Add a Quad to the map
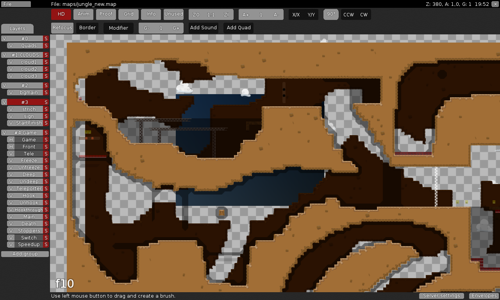Image resolution: width=500 pixels, height=300 pixels. coord(238,28)
